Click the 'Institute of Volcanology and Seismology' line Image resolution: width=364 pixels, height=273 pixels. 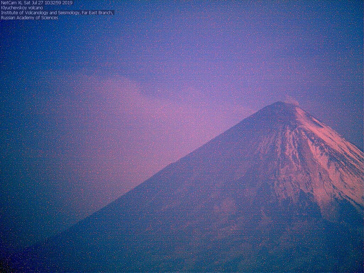click(57, 13)
